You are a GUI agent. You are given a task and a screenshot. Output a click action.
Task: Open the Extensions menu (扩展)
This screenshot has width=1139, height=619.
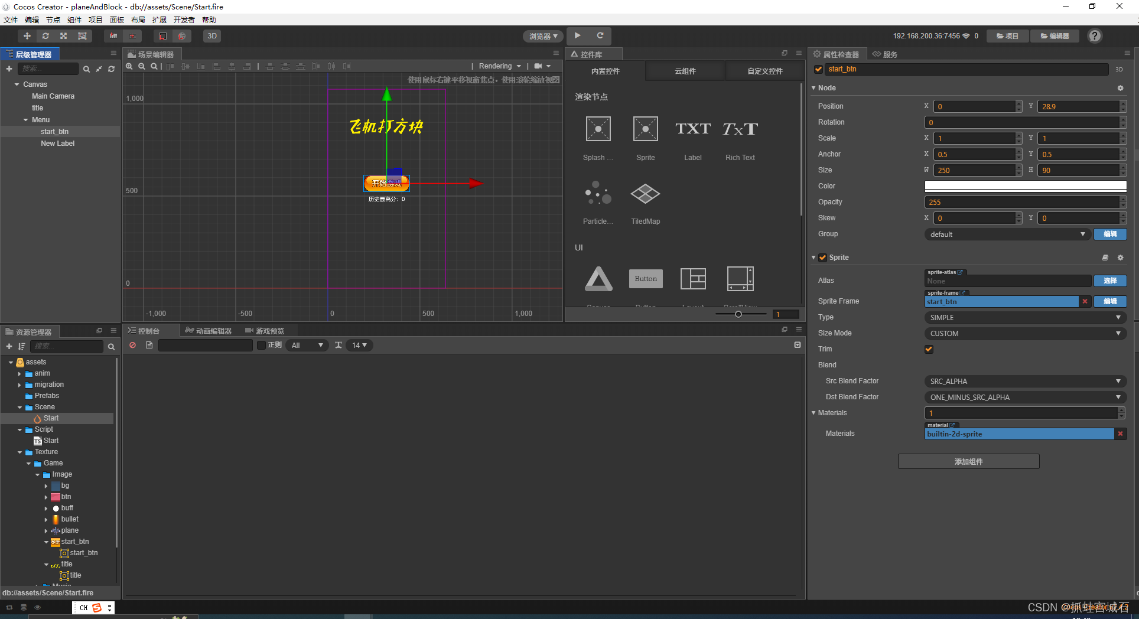pos(159,19)
